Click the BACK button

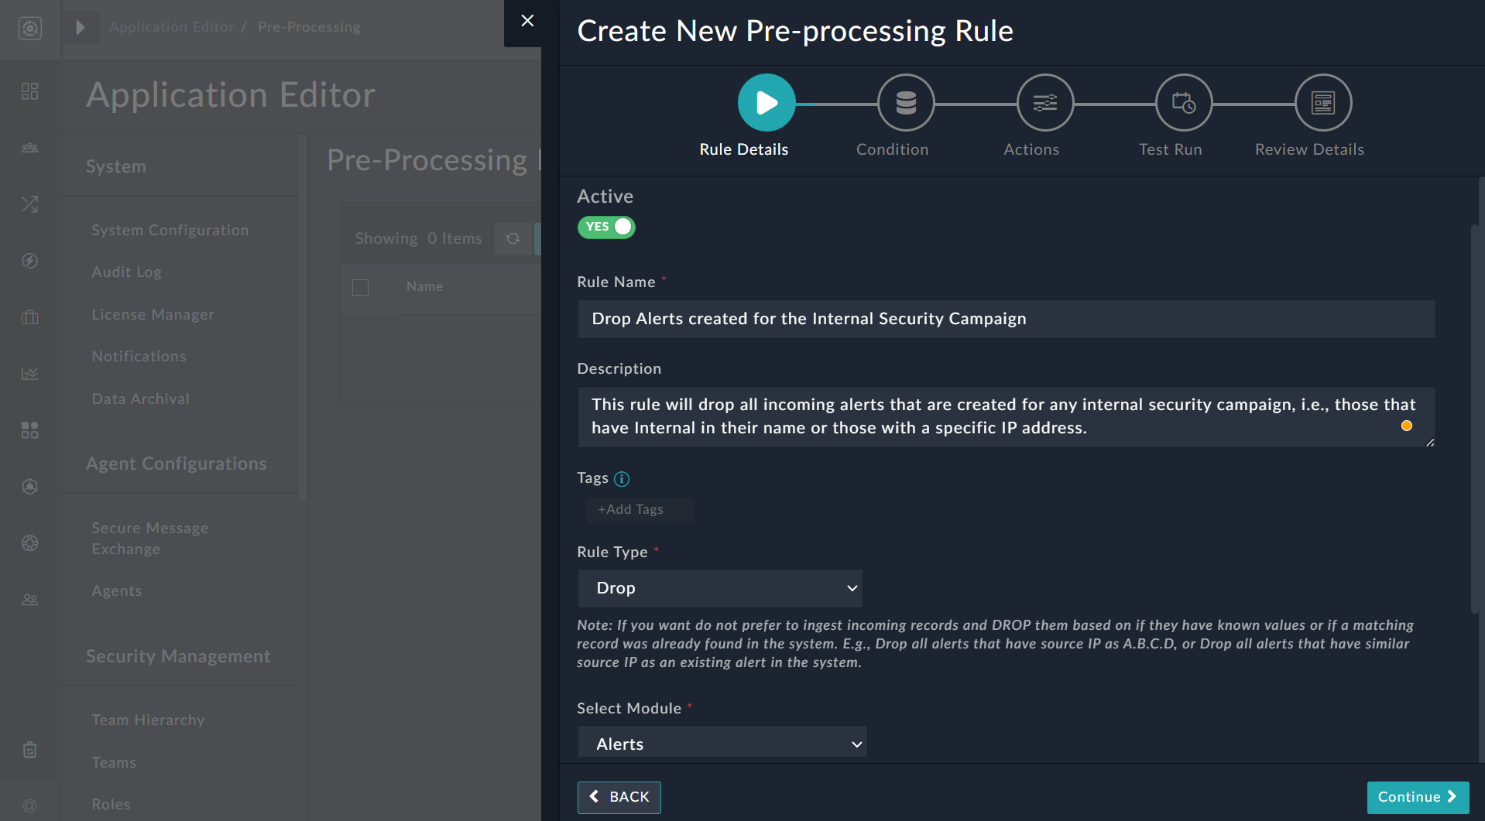tap(619, 797)
